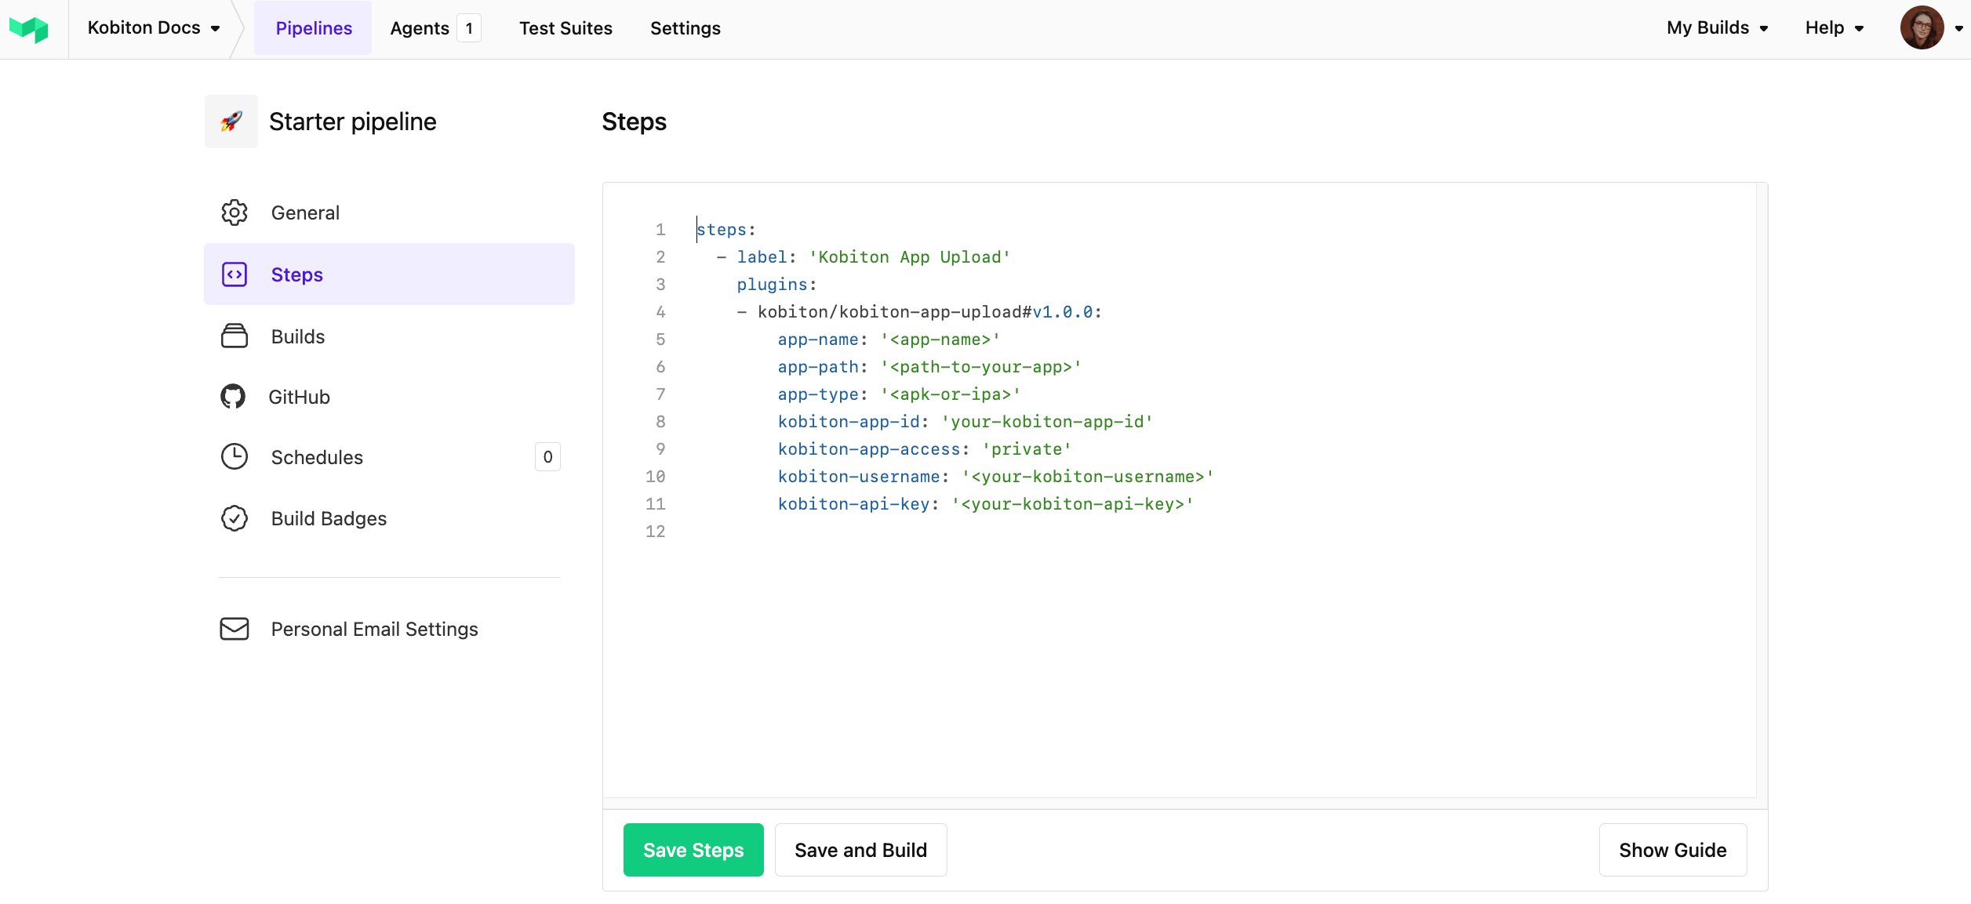
Task: Click the 'private' access value
Action: point(1027,449)
